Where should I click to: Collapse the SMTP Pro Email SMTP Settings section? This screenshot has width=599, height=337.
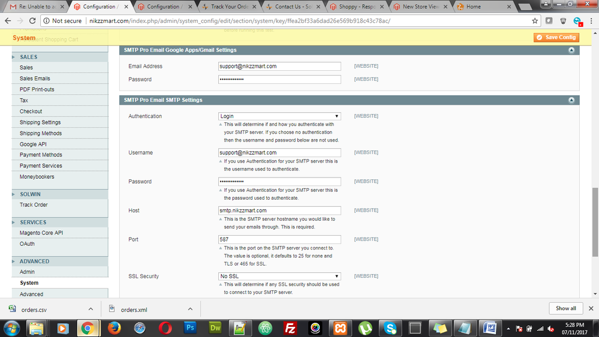[571, 100]
